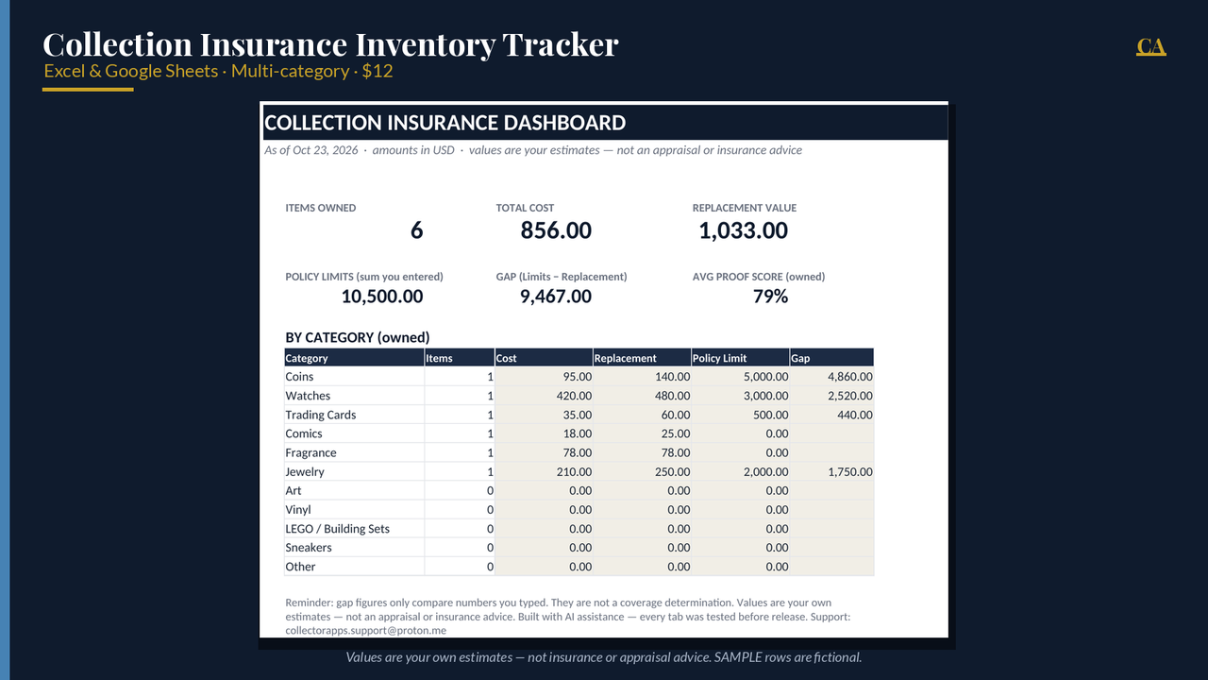Click the POLICY LIMITS value 10,500.00
The height and width of the screenshot is (680, 1208).
[x=382, y=297]
